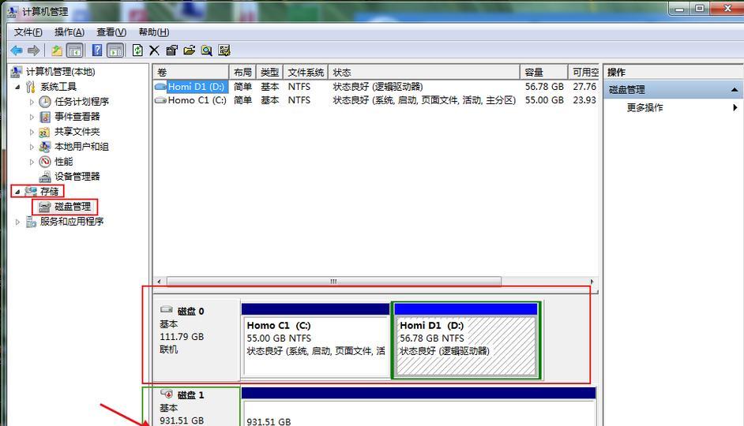Click the 55.00 GB capacity cell
The image size is (744, 426).
tap(544, 100)
